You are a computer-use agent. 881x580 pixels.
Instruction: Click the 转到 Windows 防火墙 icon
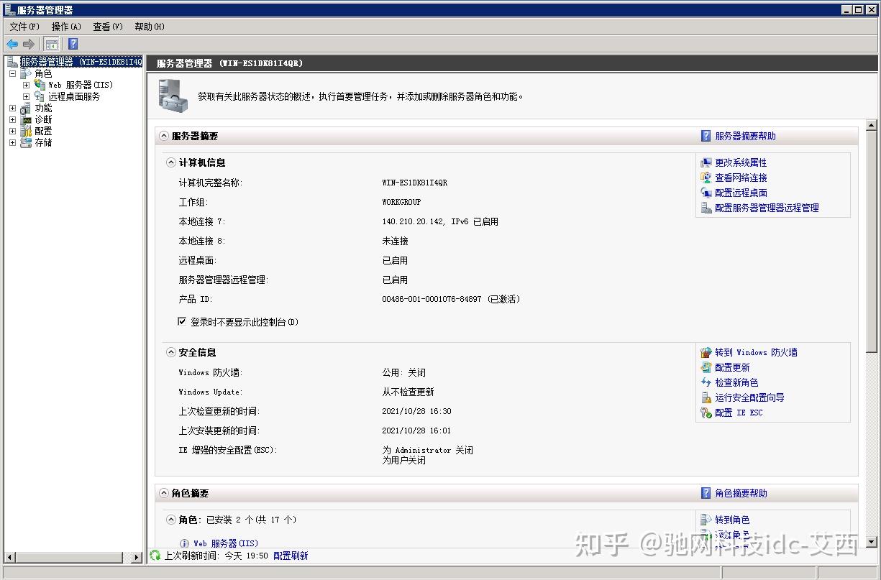(x=706, y=352)
